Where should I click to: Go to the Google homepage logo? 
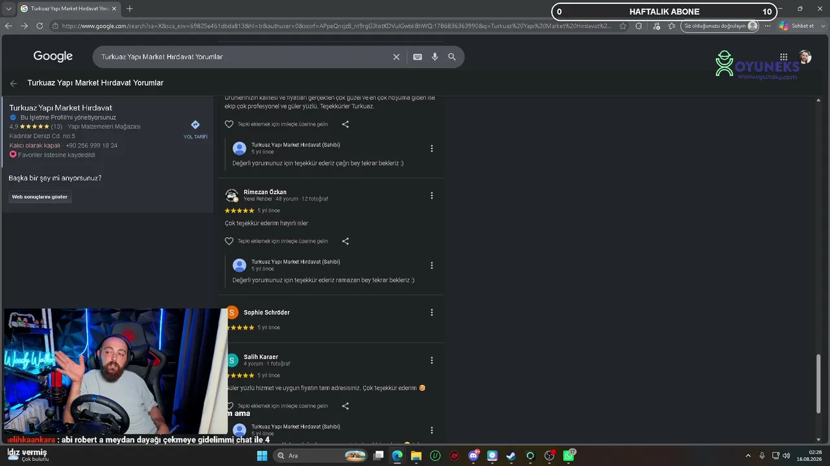click(x=53, y=56)
